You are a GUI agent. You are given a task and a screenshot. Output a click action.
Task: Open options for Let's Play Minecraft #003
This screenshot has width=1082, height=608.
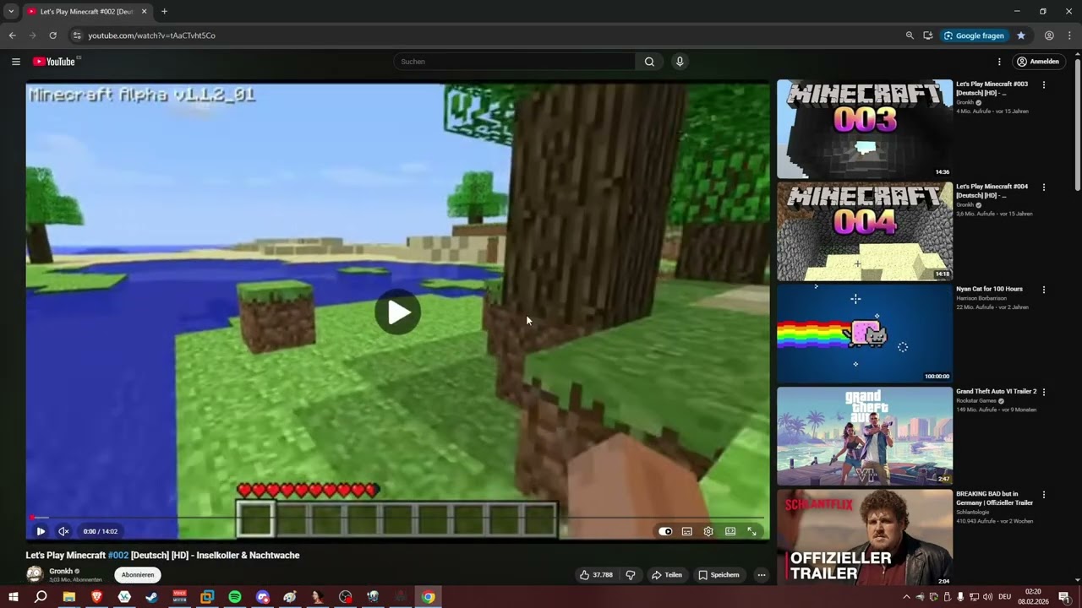point(1044,84)
